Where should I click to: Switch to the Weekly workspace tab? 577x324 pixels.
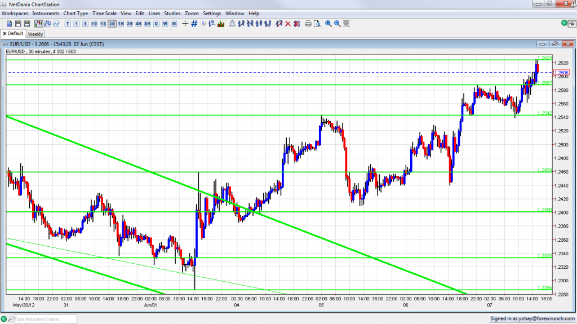[35, 34]
